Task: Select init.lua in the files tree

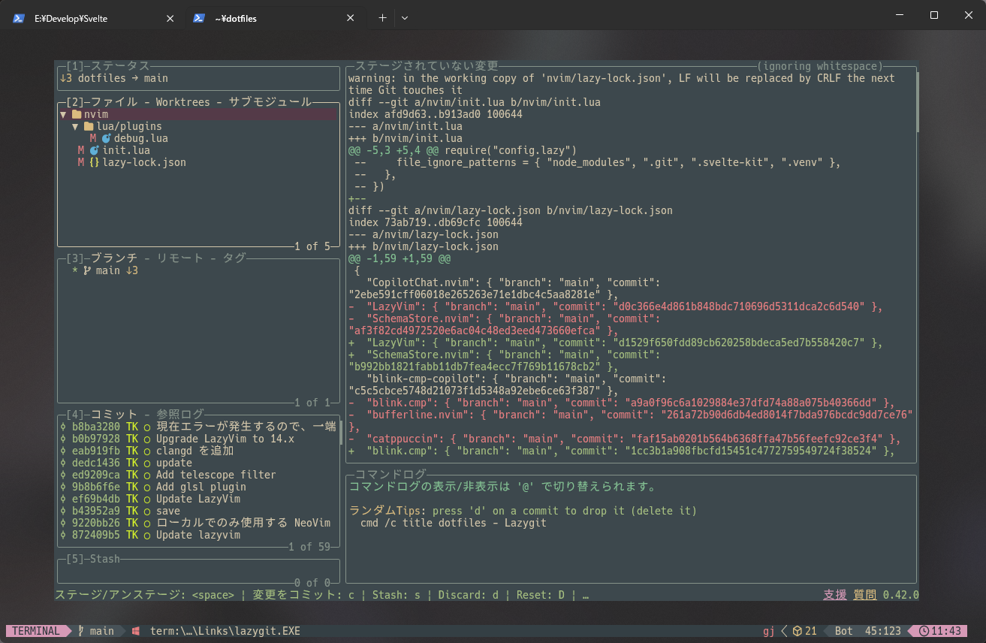Action: [126, 150]
